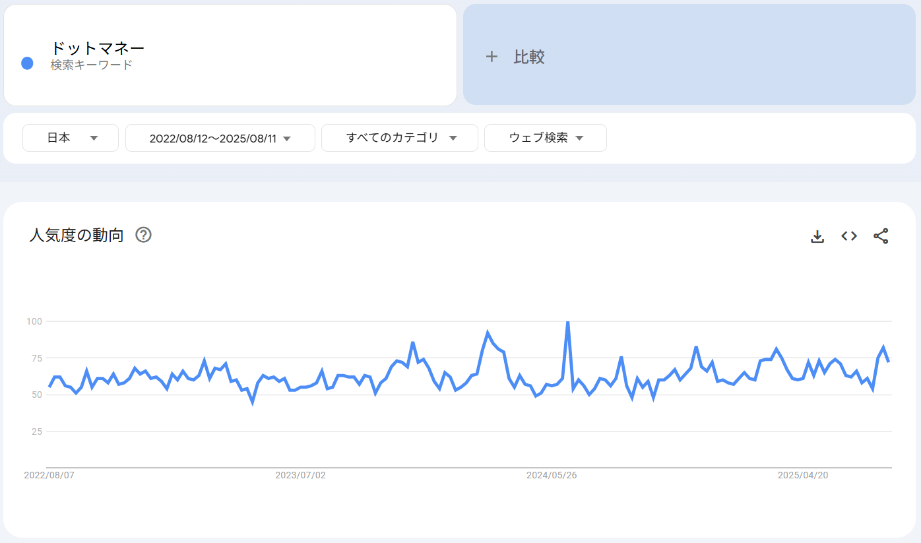
Task: Open the embed code icon
Action: click(x=849, y=236)
